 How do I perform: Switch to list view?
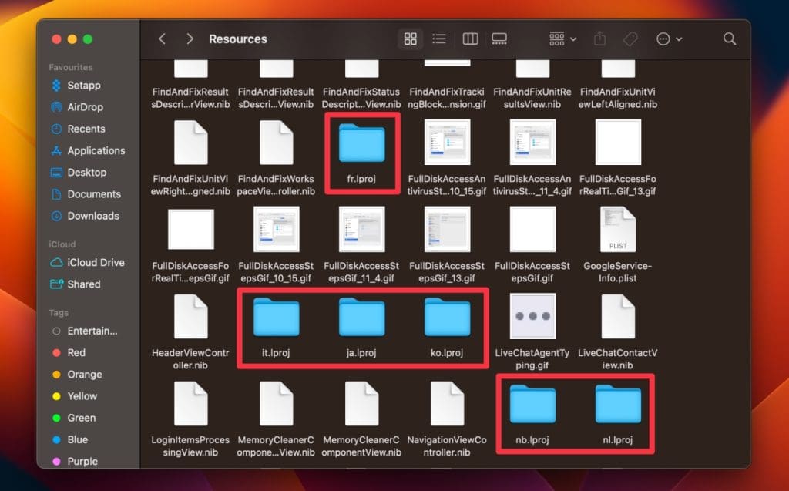[439, 39]
